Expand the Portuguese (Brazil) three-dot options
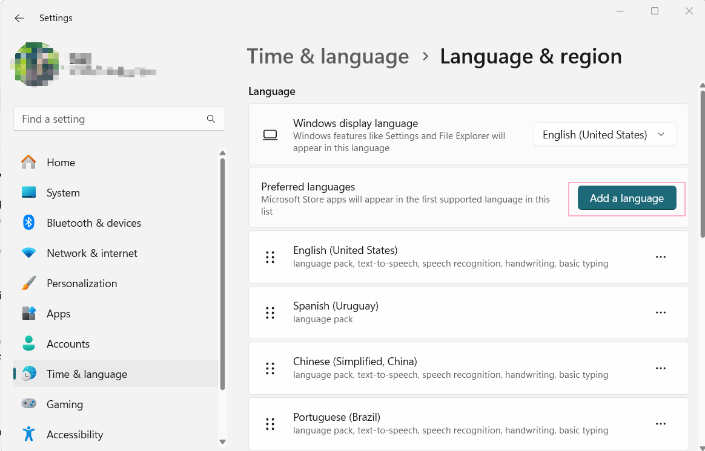Viewport: 705px width, 451px height. click(x=661, y=424)
